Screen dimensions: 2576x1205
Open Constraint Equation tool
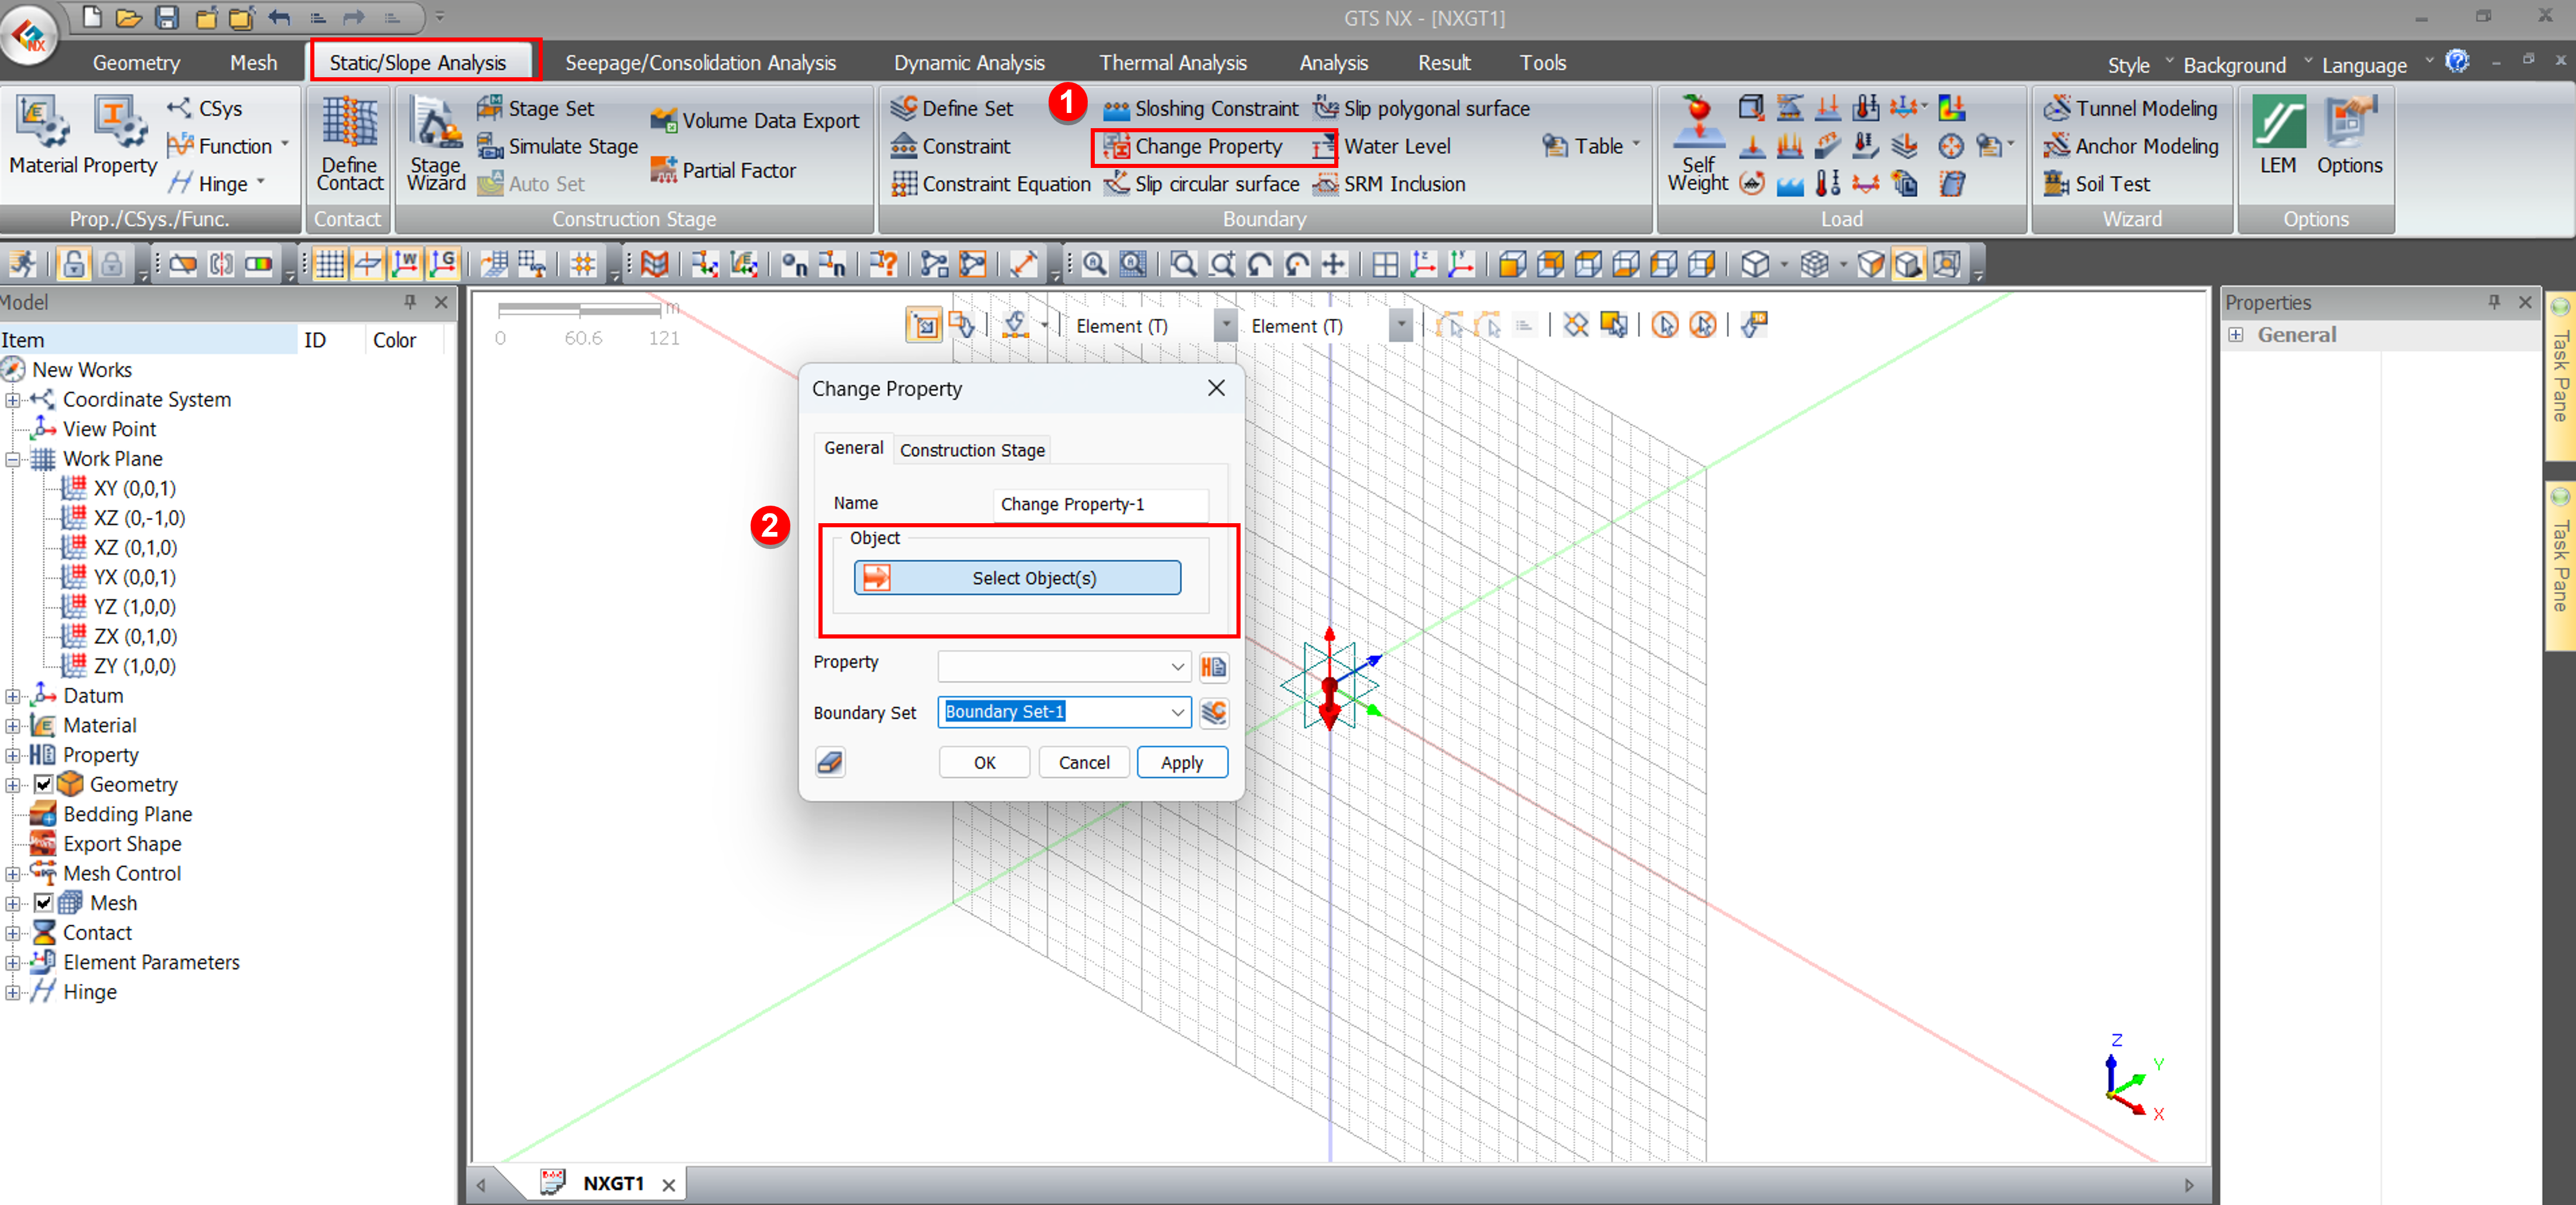[x=990, y=184]
